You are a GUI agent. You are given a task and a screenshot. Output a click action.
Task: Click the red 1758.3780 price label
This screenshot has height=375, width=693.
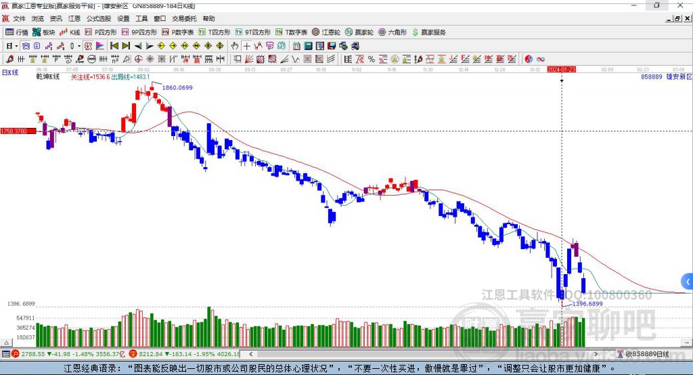coord(18,131)
